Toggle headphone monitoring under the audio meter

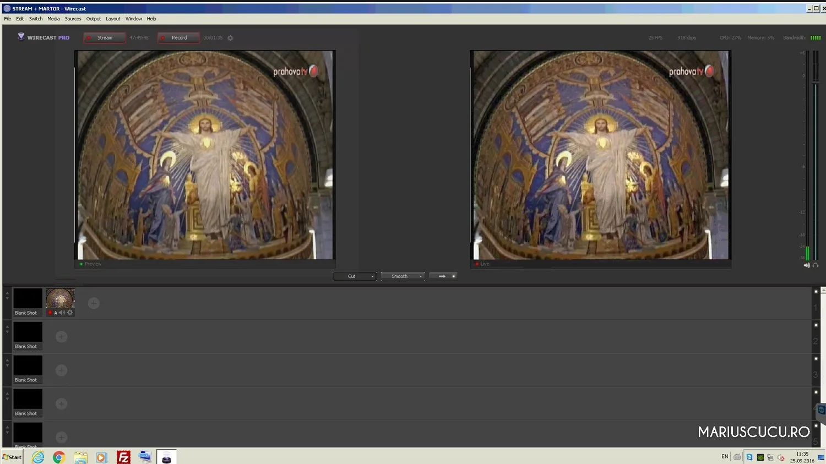[x=816, y=265]
